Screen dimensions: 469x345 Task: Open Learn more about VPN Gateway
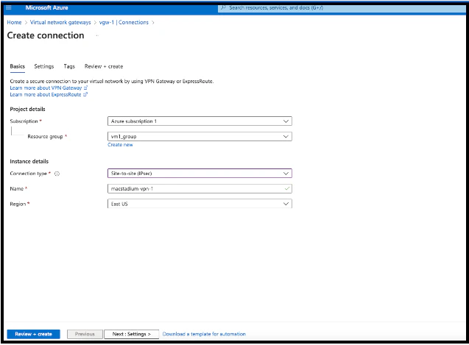[46, 88]
